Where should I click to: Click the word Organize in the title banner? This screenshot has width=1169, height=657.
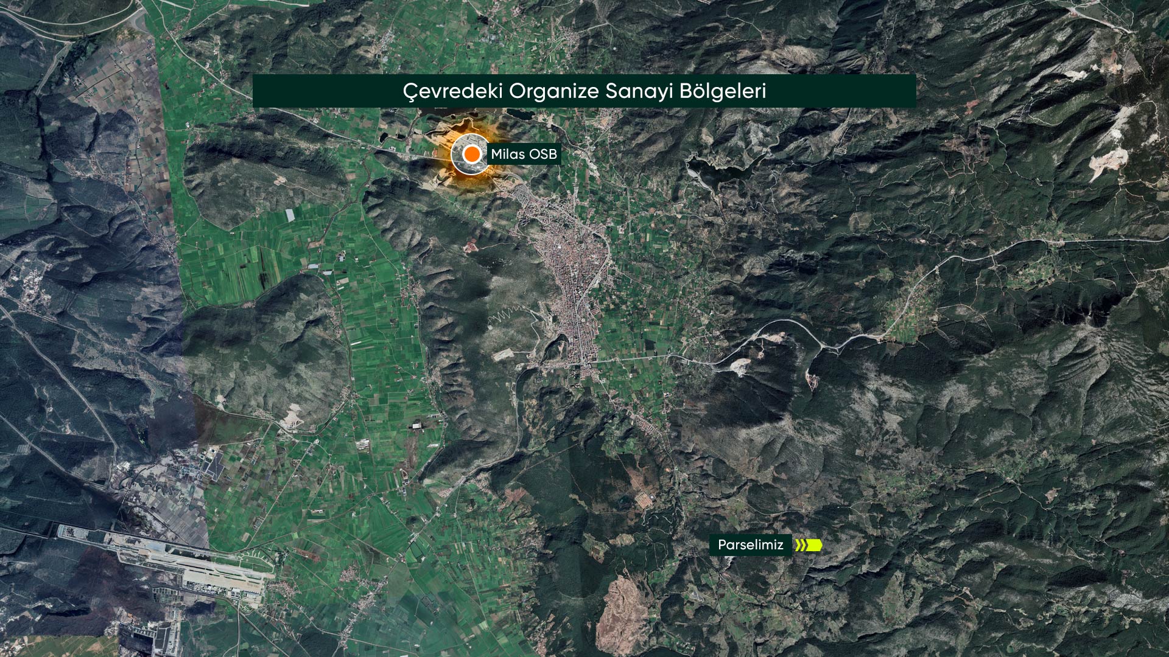(554, 91)
